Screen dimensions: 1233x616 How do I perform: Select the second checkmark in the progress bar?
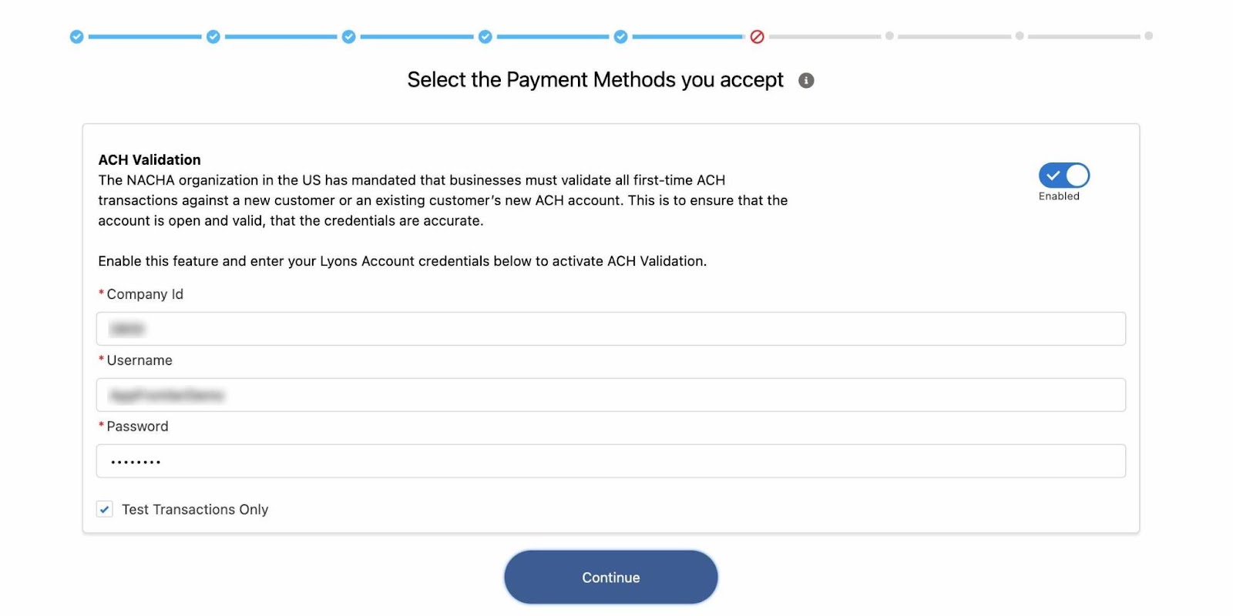(213, 35)
